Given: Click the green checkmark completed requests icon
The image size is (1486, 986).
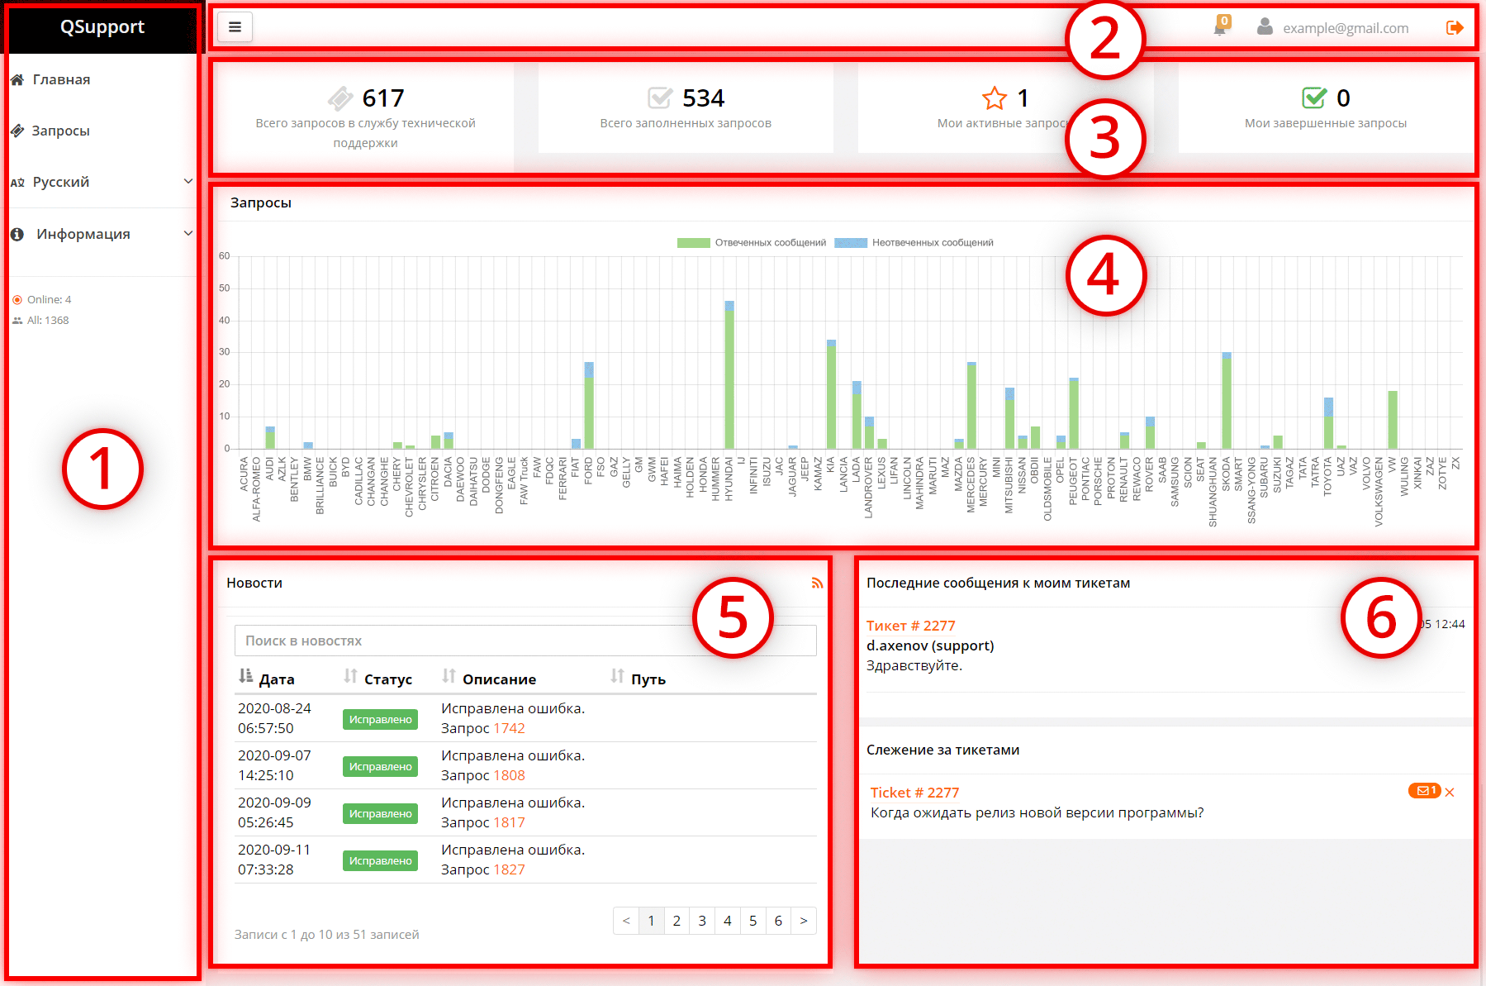Looking at the screenshot, I should click(x=1313, y=98).
